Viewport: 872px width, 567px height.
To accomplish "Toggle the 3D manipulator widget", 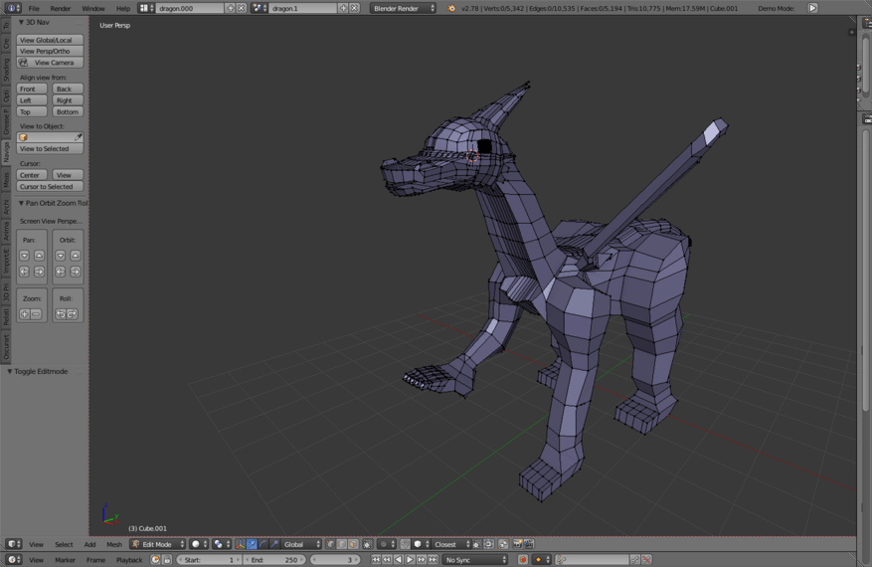I will tap(241, 544).
